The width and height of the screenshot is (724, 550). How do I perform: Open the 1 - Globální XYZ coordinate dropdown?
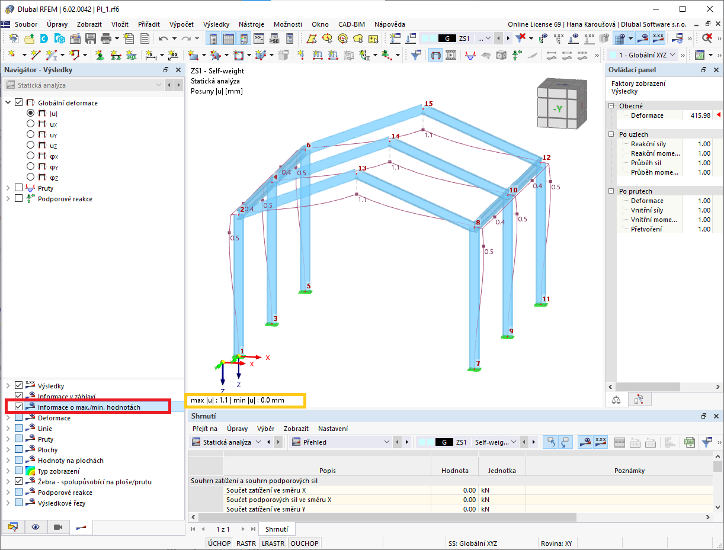tap(643, 55)
